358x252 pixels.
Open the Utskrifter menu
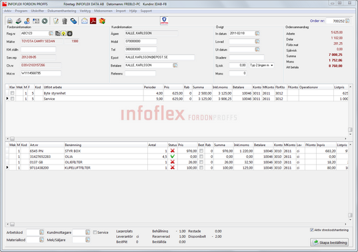coord(37,11)
